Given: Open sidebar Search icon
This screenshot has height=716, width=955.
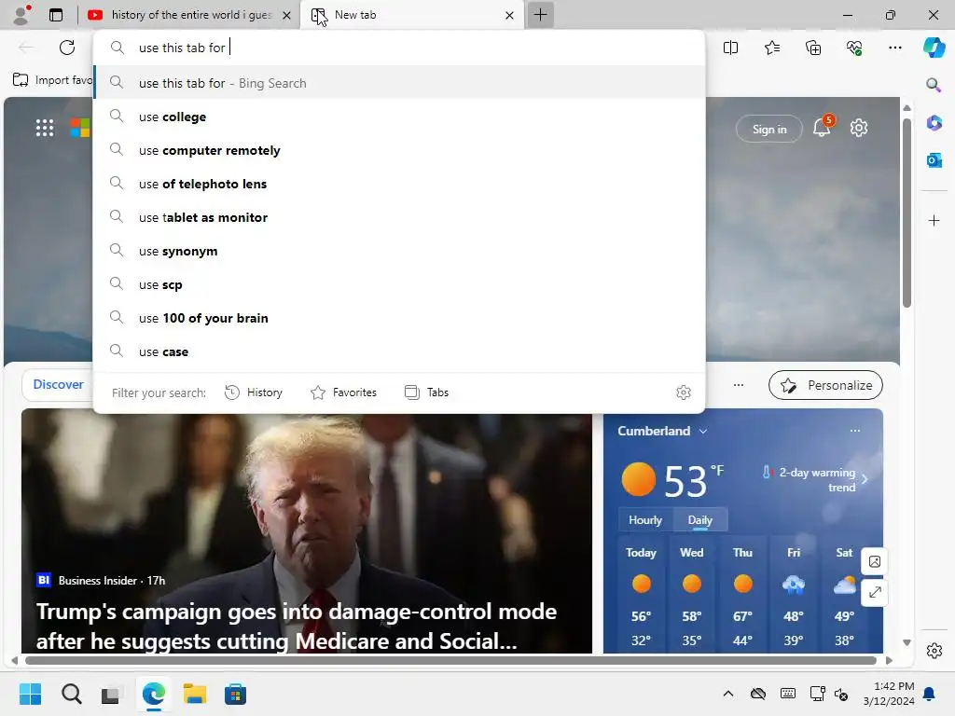Looking at the screenshot, I should (x=934, y=85).
